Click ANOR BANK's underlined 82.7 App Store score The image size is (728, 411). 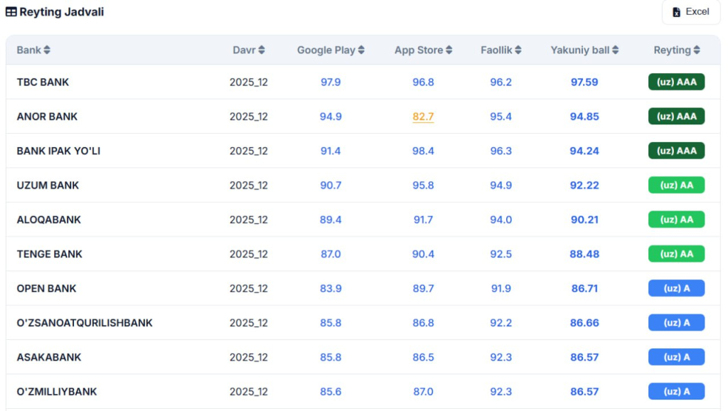point(423,117)
